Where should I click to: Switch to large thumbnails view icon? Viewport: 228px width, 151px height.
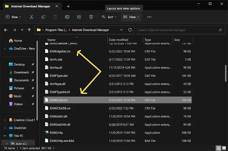pyautogui.click(x=224, y=148)
